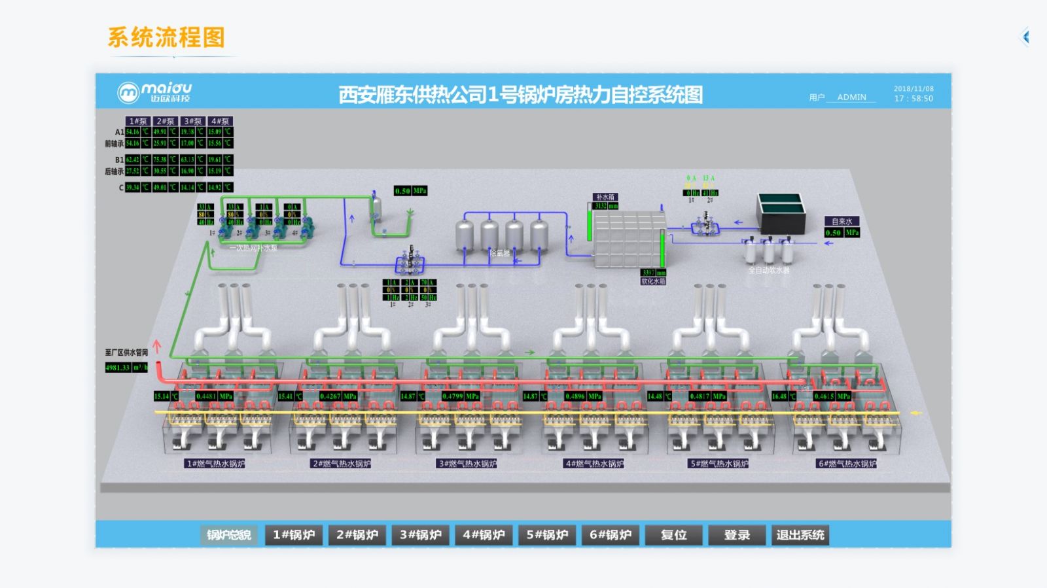Click the automatic water softener unit
This screenshot has width=1047, height=588.
tap(768, 249)
